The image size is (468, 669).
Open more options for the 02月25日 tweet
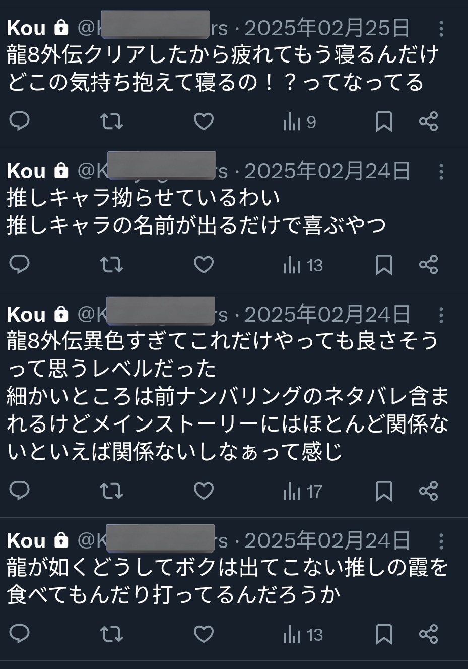pos(441,29)
